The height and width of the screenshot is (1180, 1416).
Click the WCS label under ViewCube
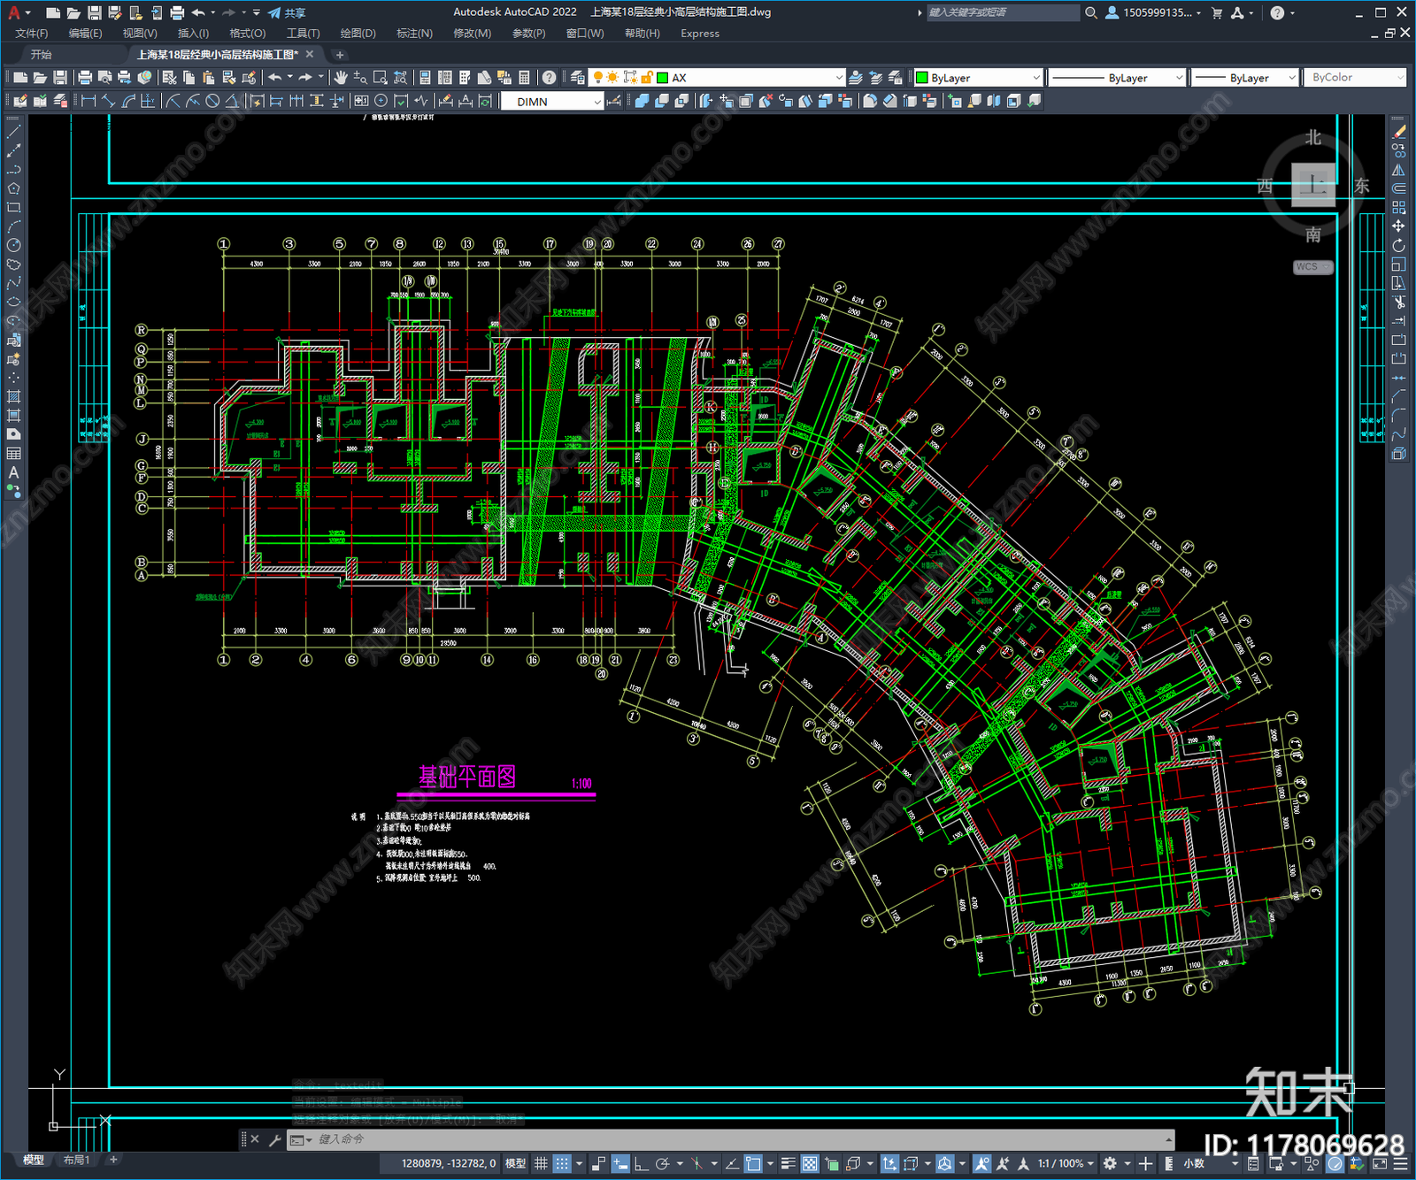point(1312,266)
